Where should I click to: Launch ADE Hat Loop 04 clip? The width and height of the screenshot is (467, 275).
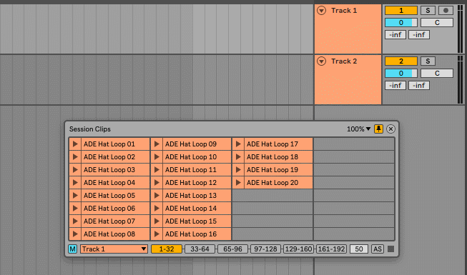(75, 182)
